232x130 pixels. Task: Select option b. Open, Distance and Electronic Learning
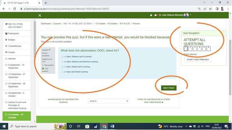[x=63, y=62]
